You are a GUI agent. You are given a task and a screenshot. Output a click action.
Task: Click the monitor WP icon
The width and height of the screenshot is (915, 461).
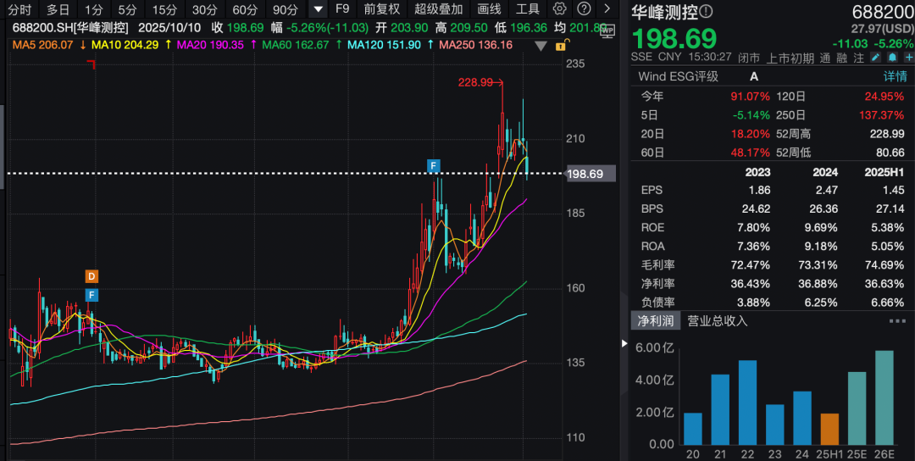tap(607, 31)
